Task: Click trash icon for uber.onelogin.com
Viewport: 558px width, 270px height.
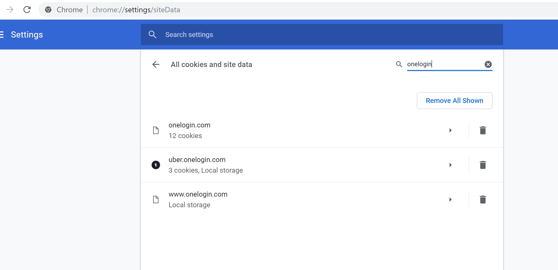Action: click(x=483, y=165)
